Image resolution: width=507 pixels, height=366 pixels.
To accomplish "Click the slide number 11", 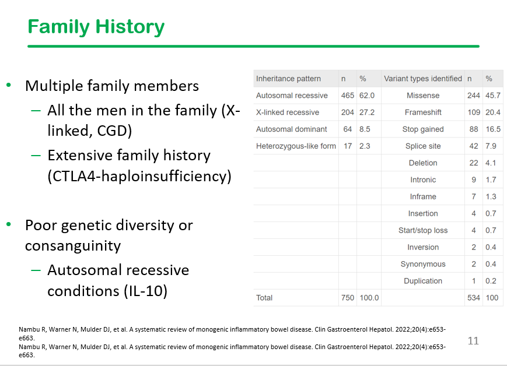I will (473, 340).
